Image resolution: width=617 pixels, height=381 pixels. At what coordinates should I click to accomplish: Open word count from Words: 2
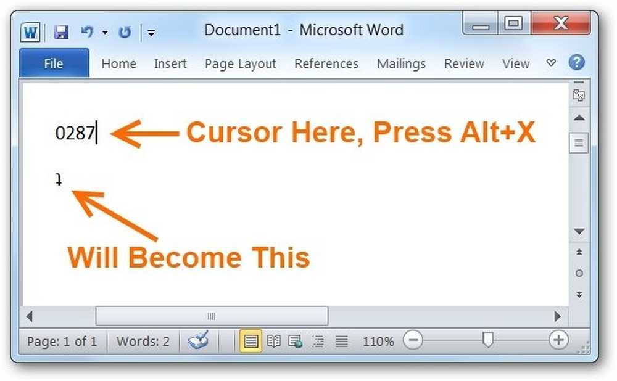point(143,342)
